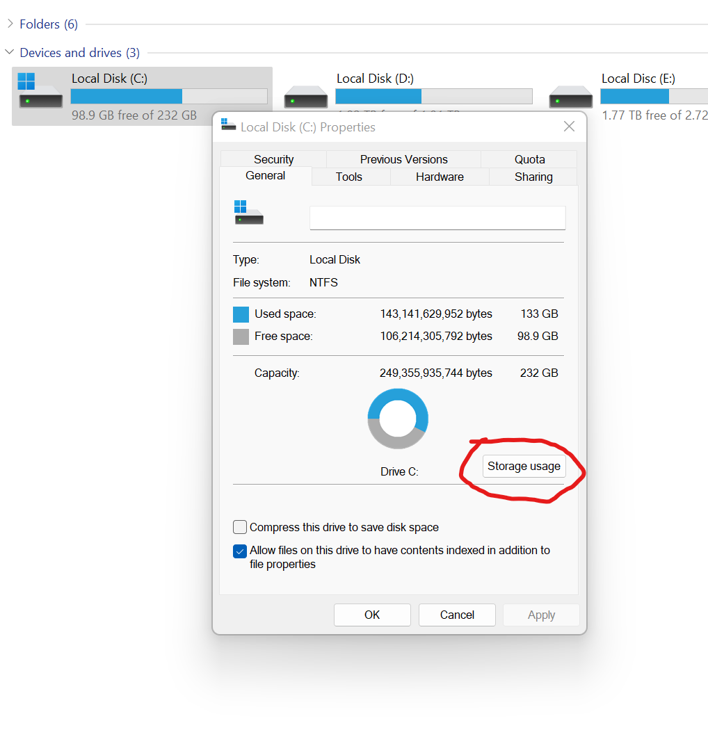Select the Local Disk (D:) drive icon

click(305, 97)
